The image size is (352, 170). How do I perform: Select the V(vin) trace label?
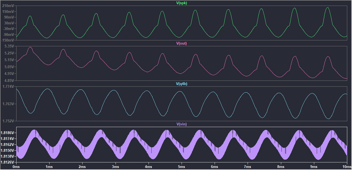click(181, 124)
